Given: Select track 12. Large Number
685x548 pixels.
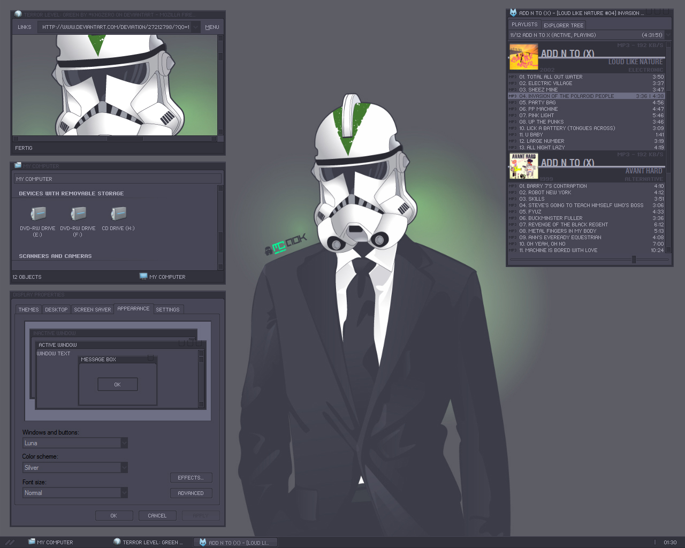Looking at the screenshot, I should coord(586,141).
